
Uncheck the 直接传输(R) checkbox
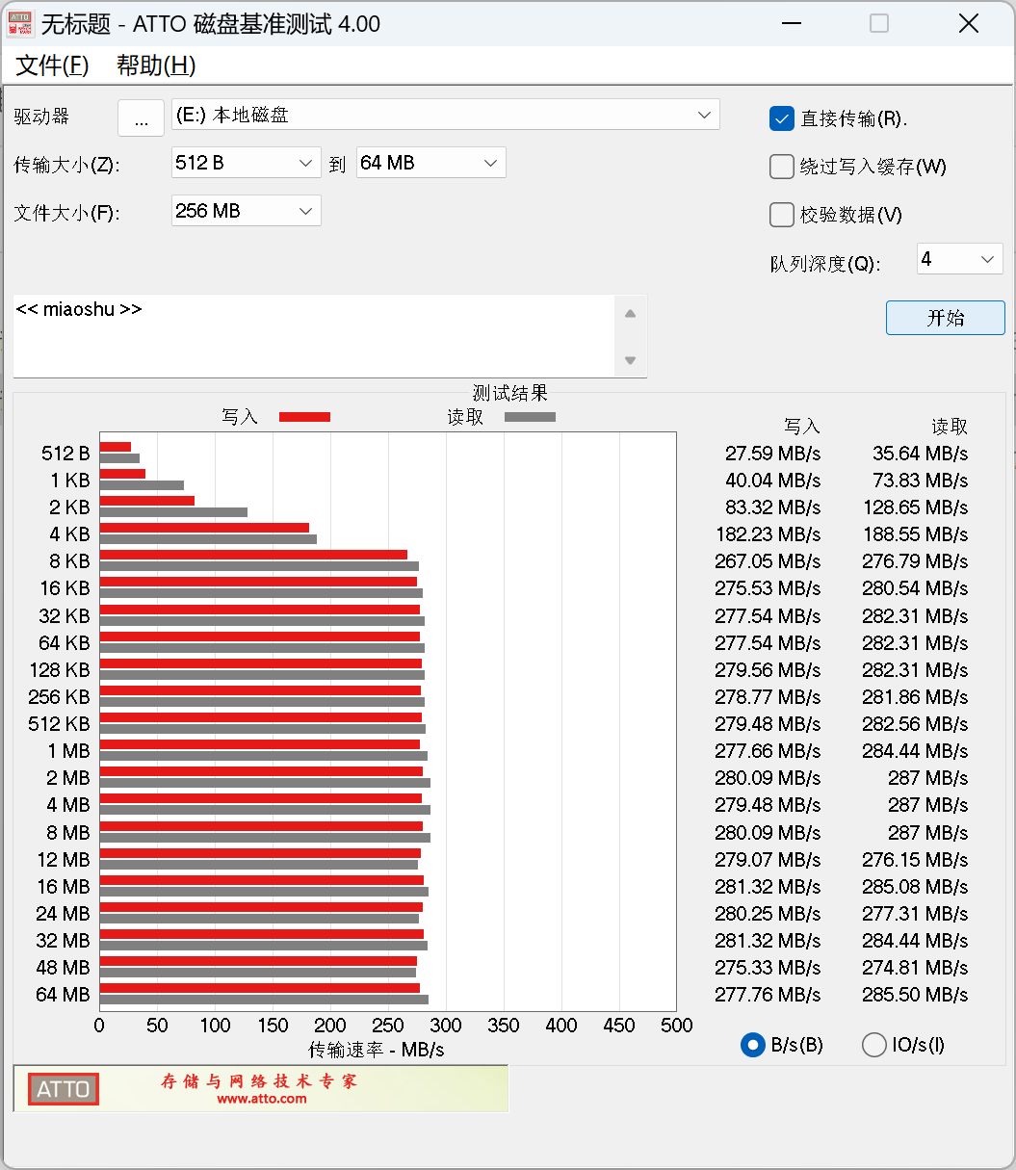781,118
